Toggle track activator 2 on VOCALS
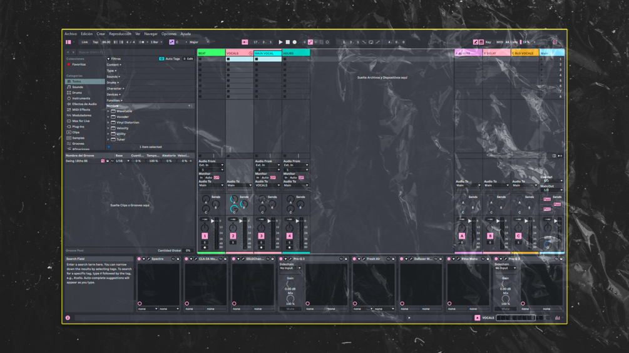629x353 pixels. (x=233, y=236)
